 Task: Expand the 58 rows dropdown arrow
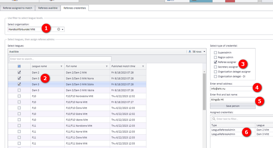tap(204, 52)
